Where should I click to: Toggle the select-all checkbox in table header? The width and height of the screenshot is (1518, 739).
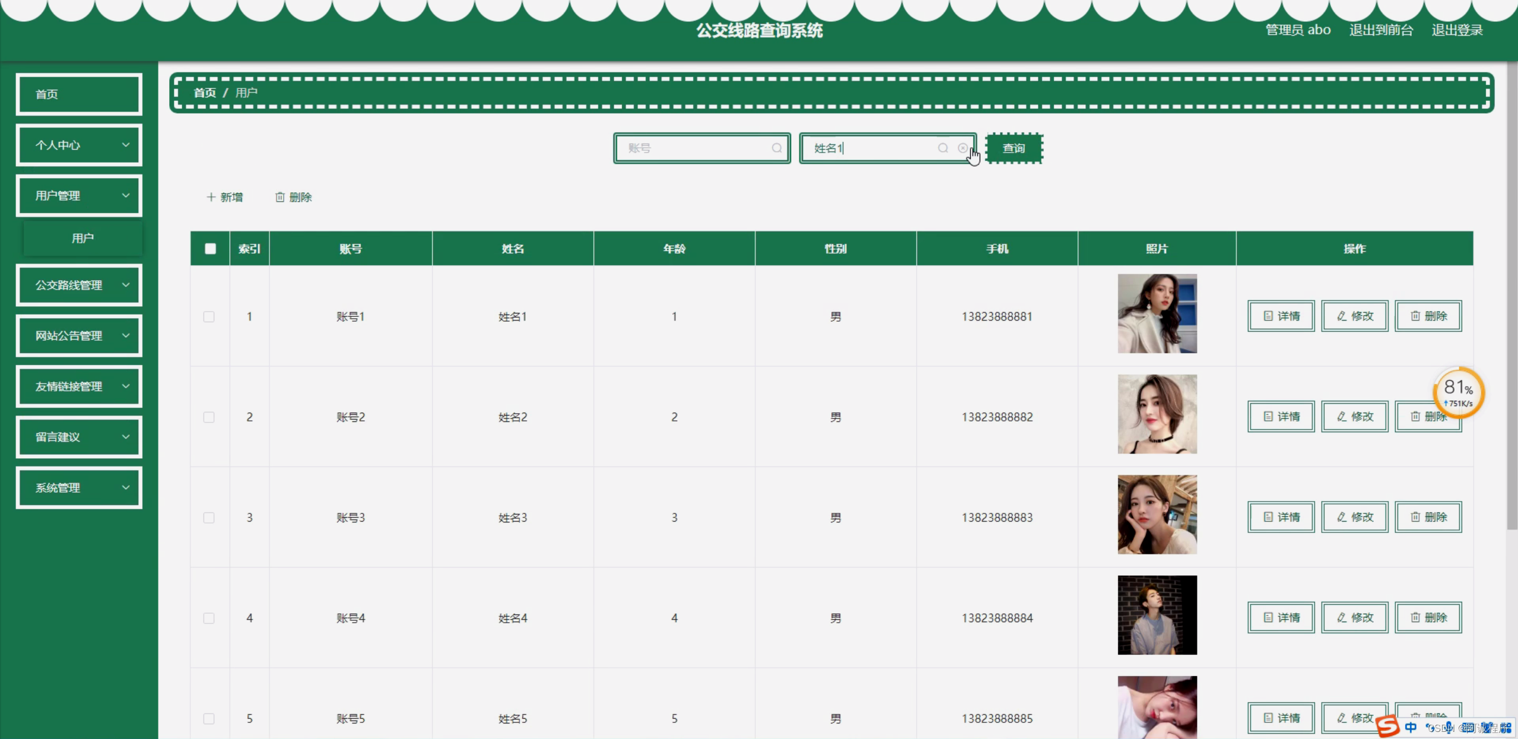(x=210, y=249)
